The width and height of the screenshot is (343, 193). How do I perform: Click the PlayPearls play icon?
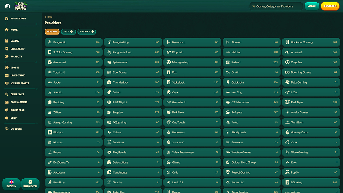coord(109,152)
